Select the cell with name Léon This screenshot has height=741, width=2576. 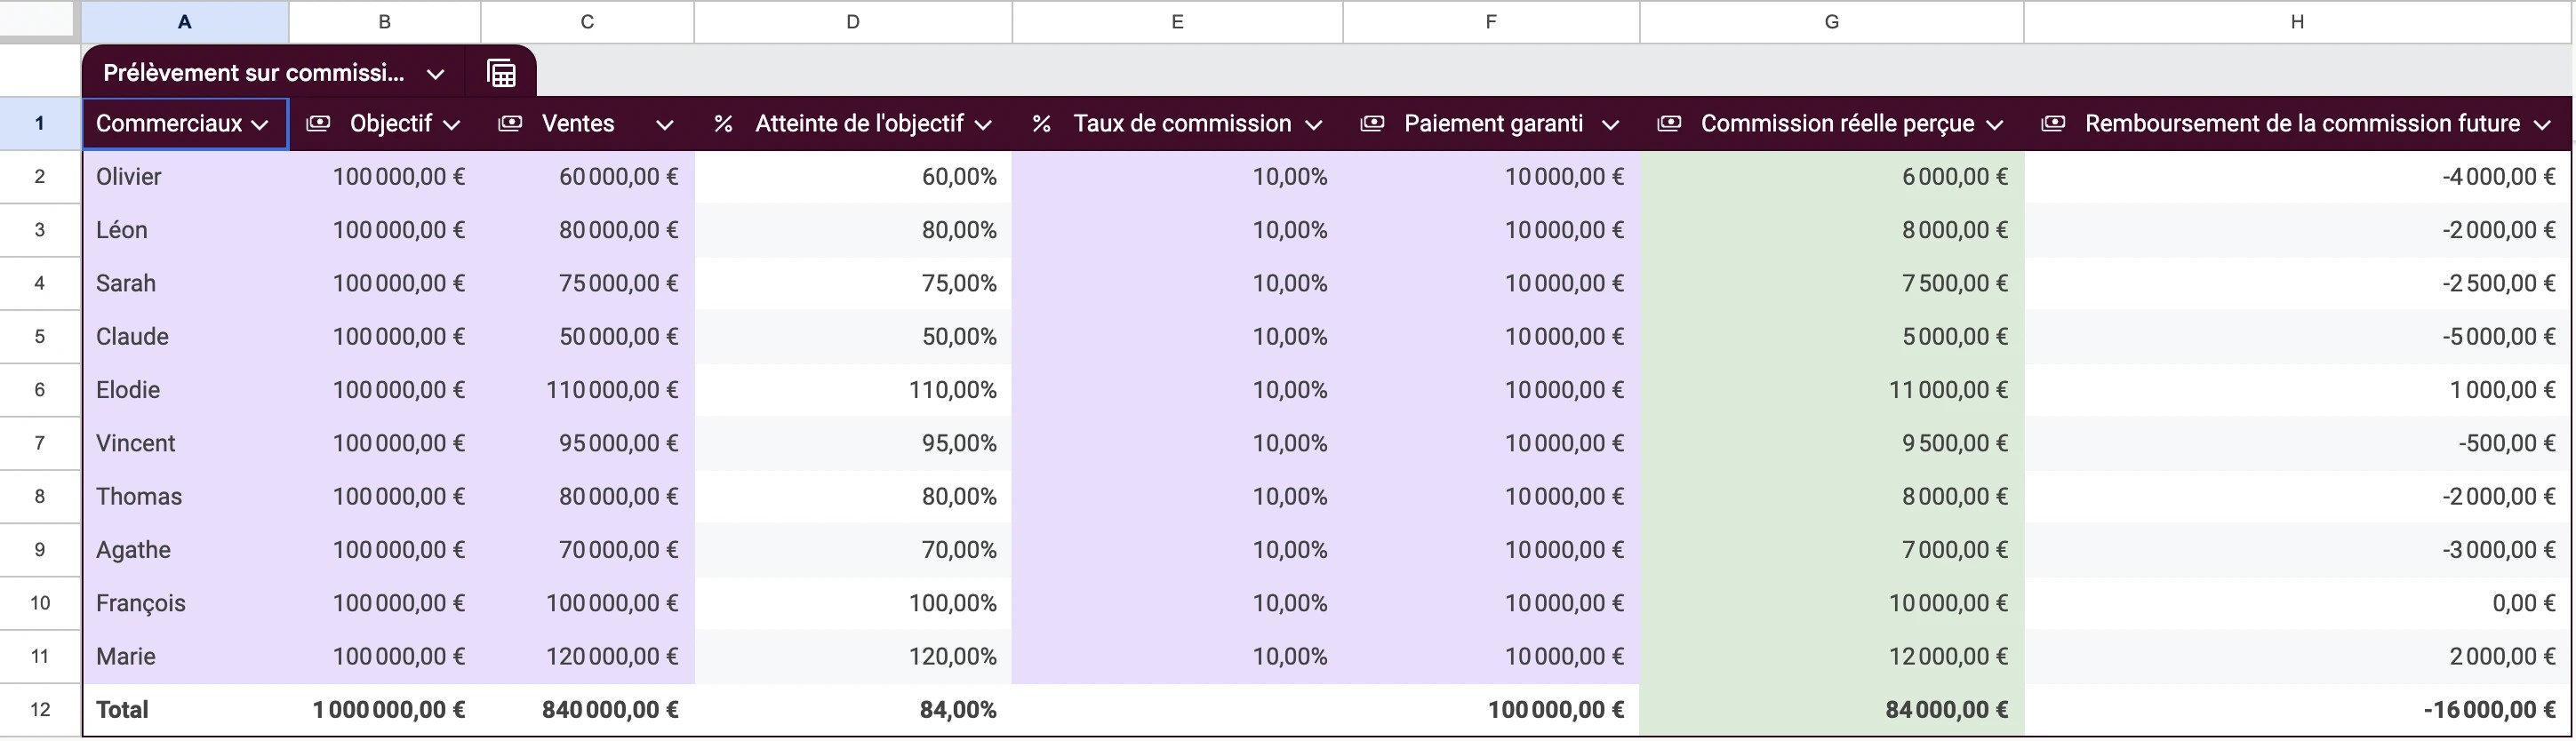(186, 230)
